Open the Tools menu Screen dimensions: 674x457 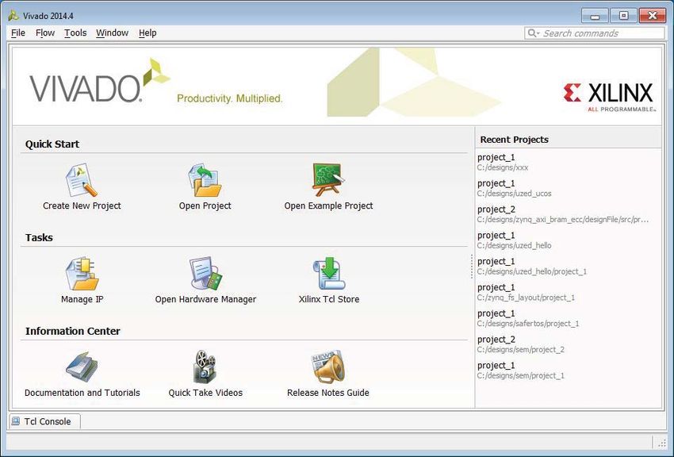[75, 33]
